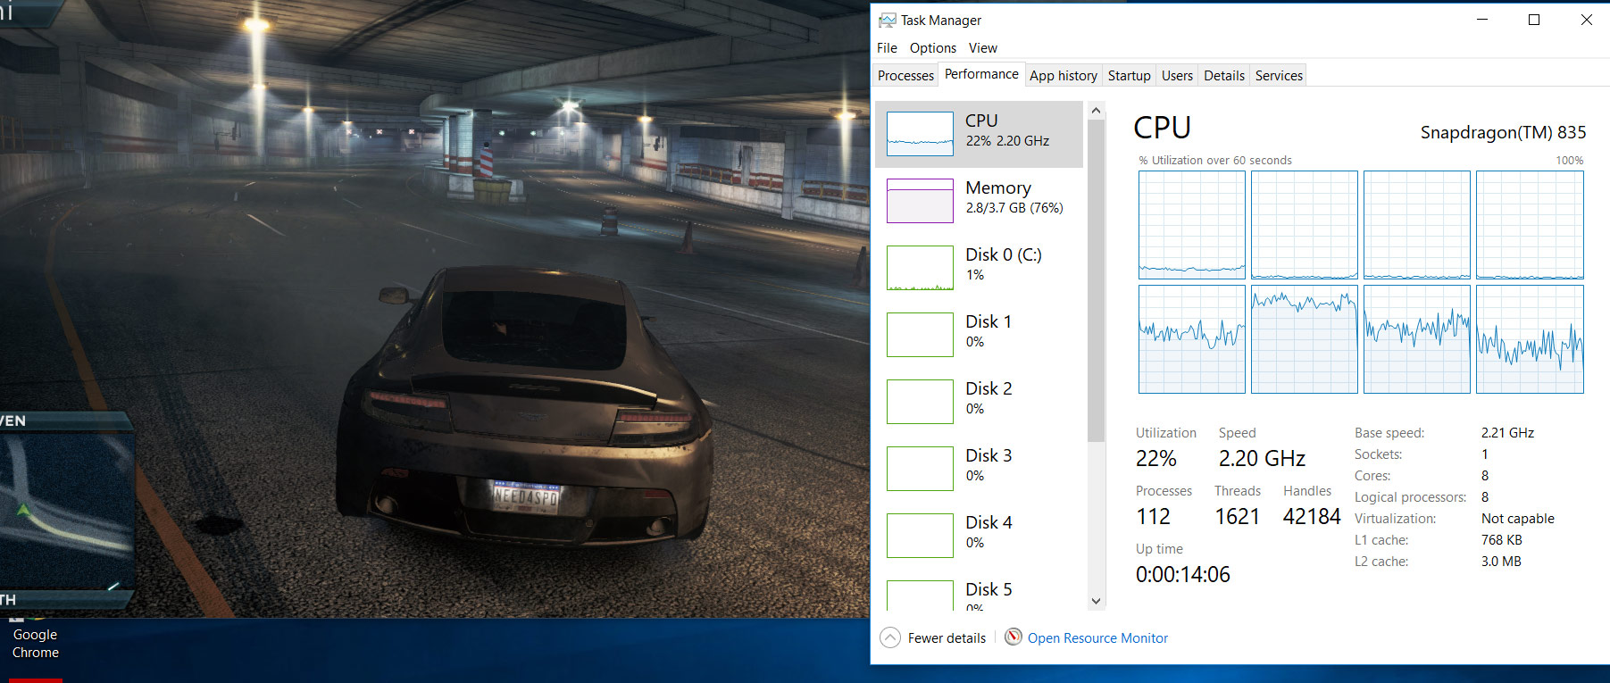
Task: Select Disk 2 in the sidebar
Action: tap(980, 401)
